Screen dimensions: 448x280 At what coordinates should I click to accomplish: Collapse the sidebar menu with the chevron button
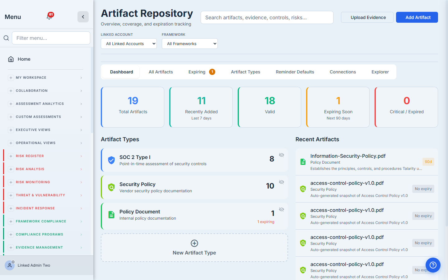point(83,17)
